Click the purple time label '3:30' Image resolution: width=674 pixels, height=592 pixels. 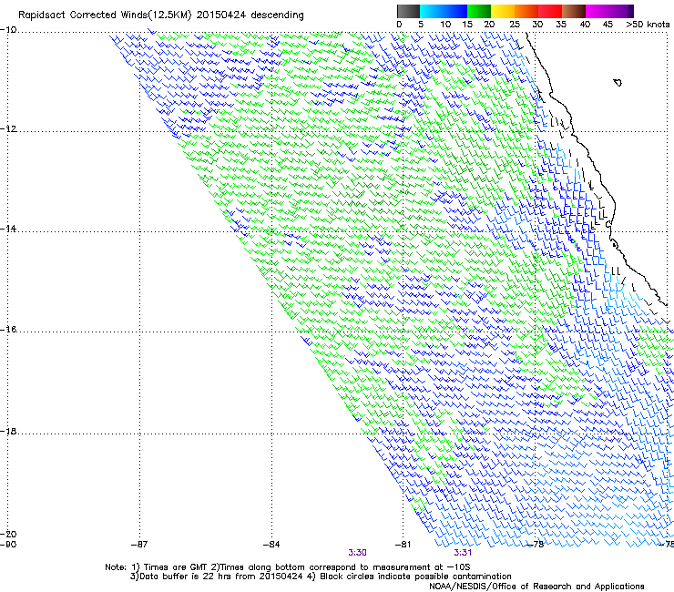pyautogui.click(x=357, y=553)
